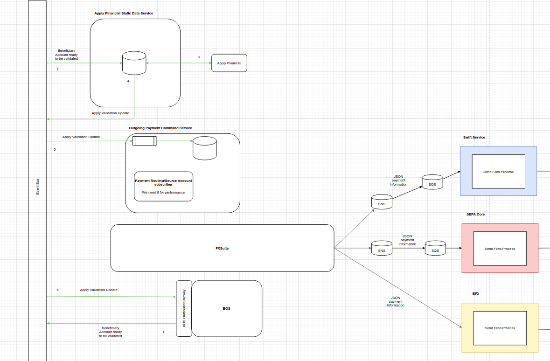Click the Apply Validation Update label pointing to BOS OutboundGateway
This screenshot has height=361, width=550.
click(x=98, y=290)
